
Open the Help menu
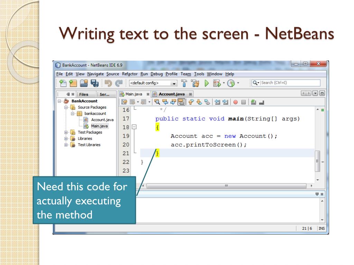[x=230, y=74]
